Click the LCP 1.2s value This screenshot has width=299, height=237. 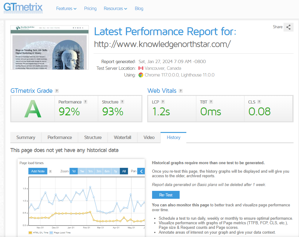161,112
